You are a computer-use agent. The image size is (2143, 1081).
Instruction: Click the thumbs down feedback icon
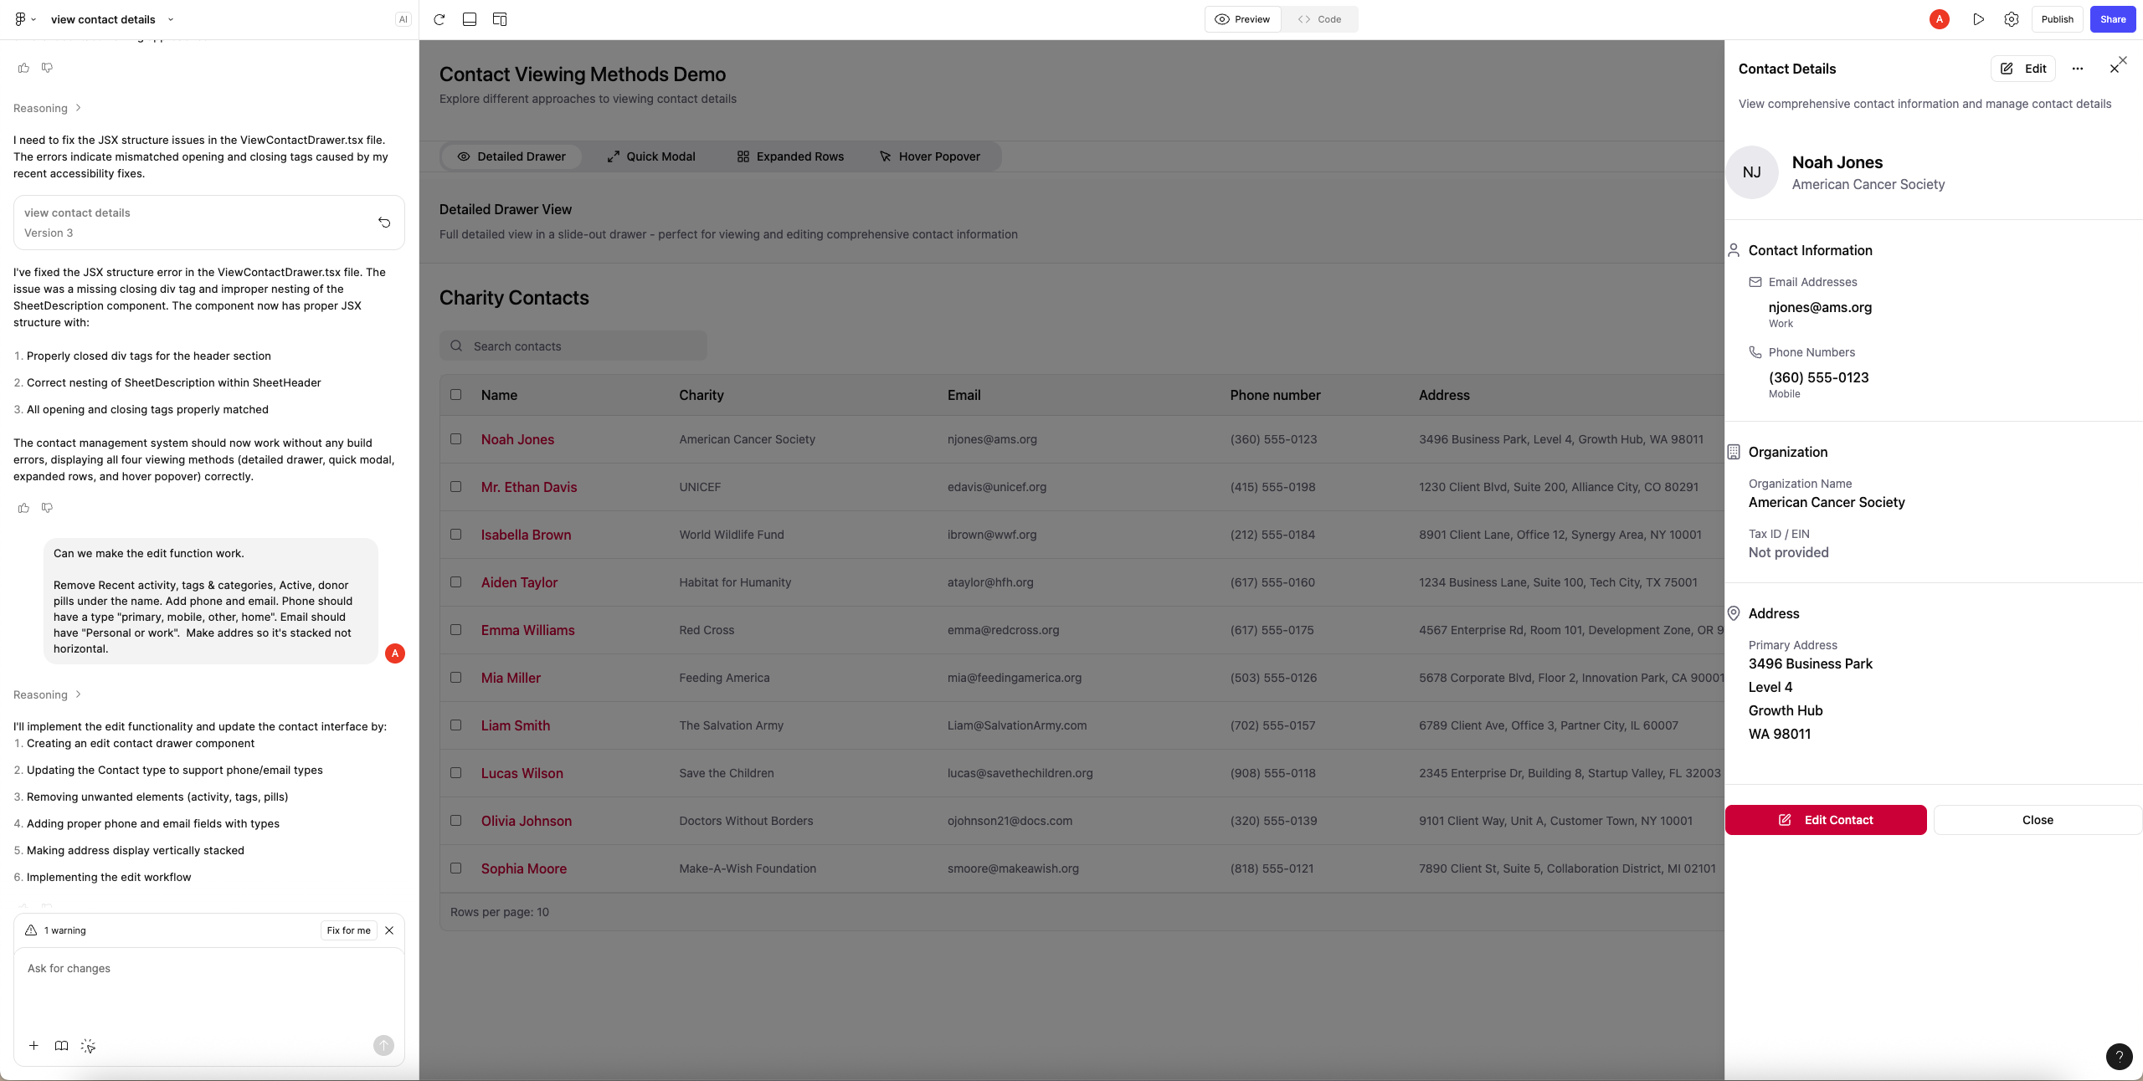47,508
